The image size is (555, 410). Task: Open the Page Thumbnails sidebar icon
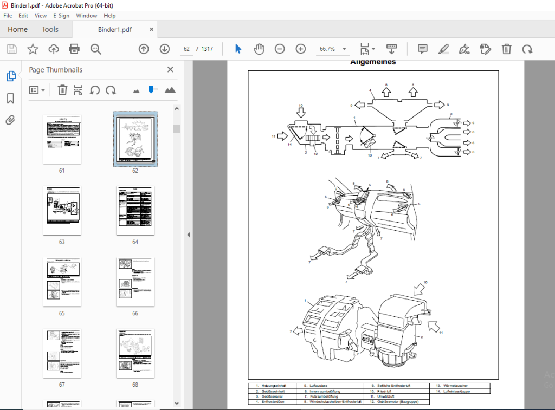pyautogui.click(x=11, y=76)
